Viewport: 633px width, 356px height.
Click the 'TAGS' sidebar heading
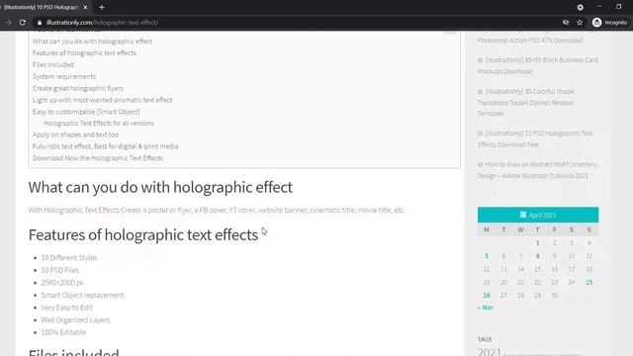[485, 339]
